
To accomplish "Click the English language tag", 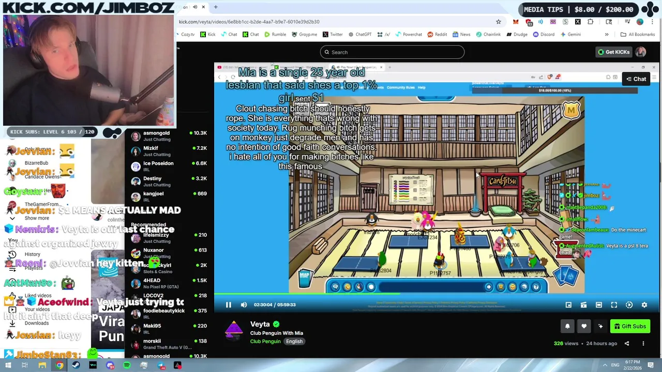I will [294, 342].
